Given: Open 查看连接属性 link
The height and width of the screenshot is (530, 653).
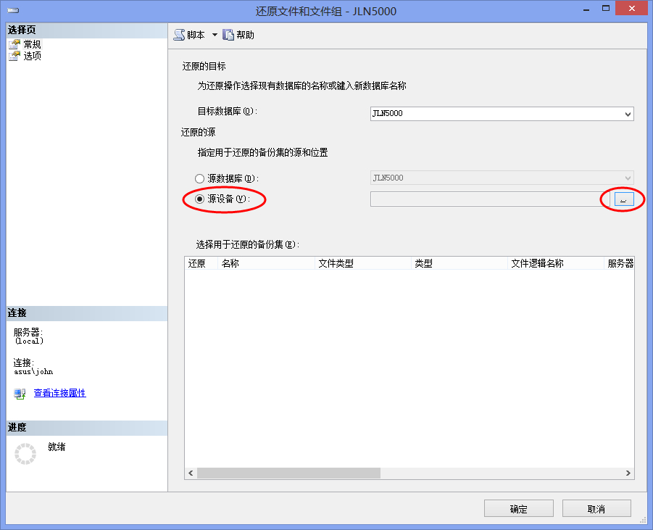Looking at the screenshot, I should coord(59,393).
